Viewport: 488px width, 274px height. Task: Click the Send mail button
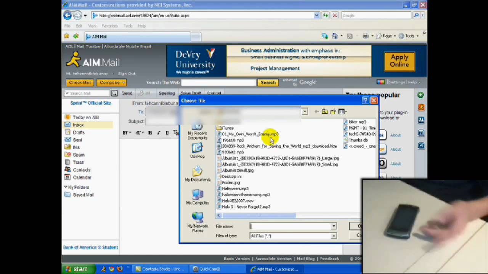click(127, 93)
